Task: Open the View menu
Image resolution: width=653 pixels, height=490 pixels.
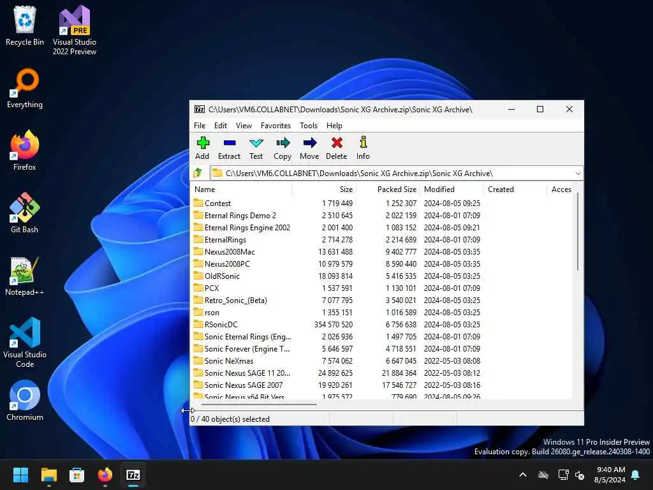Action: [x=244, y=126]
